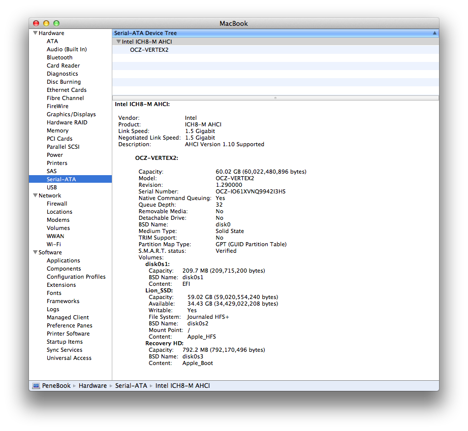Open FireWire hardware info
This screenshot has height=431, width=468.
tap(57, 106)
